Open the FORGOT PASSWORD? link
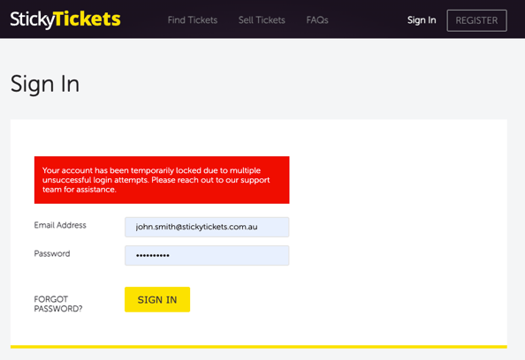The width and height of the screenshot is (525, 360). [x=58, y=304]
